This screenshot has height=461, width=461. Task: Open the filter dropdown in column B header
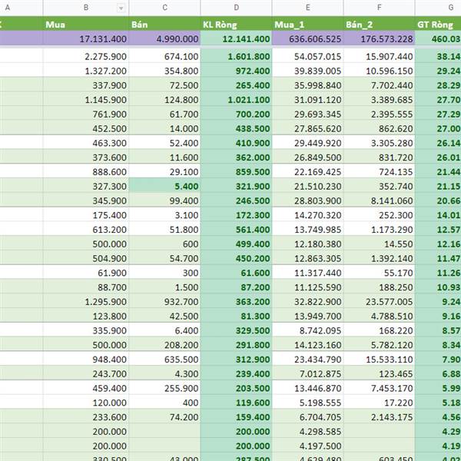[121, 8]
